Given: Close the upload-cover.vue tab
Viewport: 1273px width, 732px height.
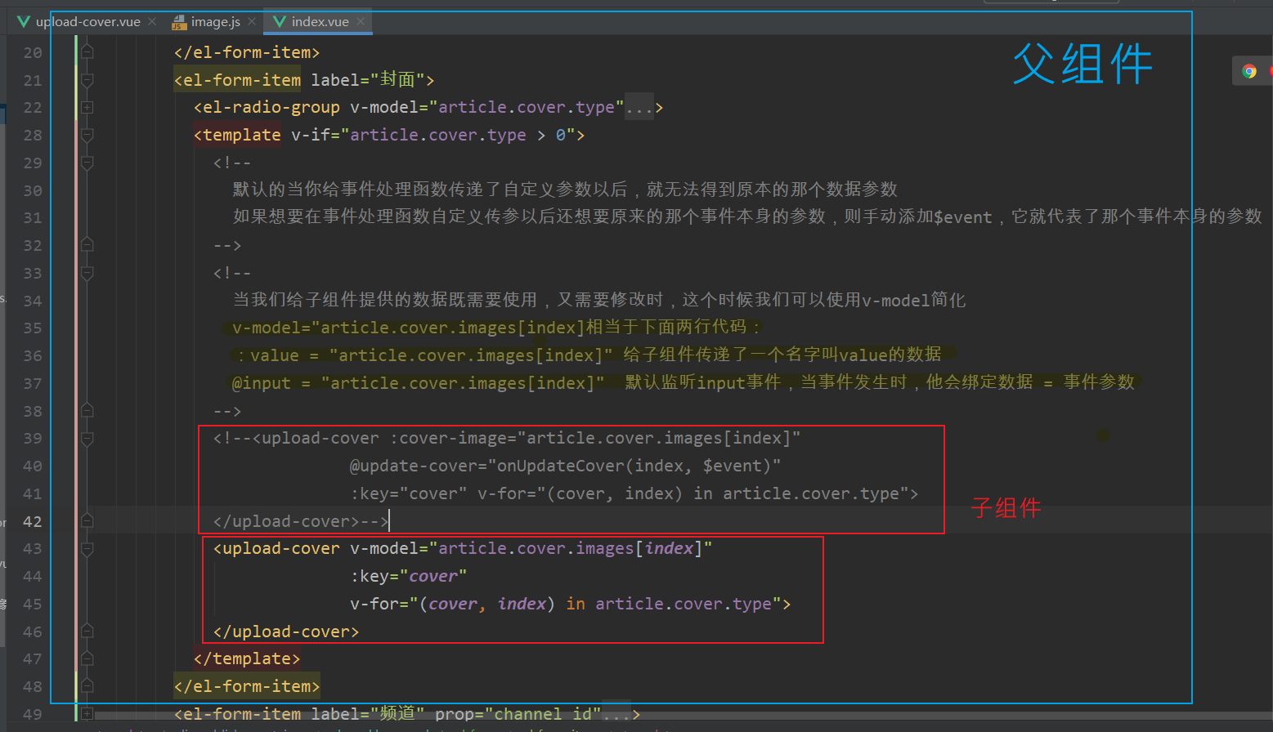Looking at the screenshot, I should (152, 21).
